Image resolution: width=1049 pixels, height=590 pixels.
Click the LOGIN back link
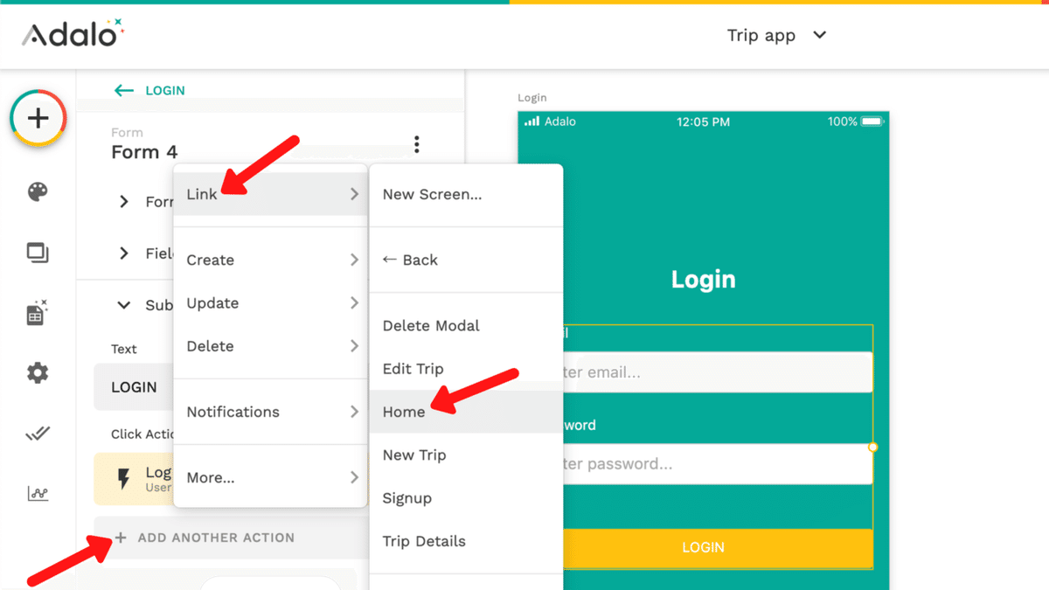165,90
